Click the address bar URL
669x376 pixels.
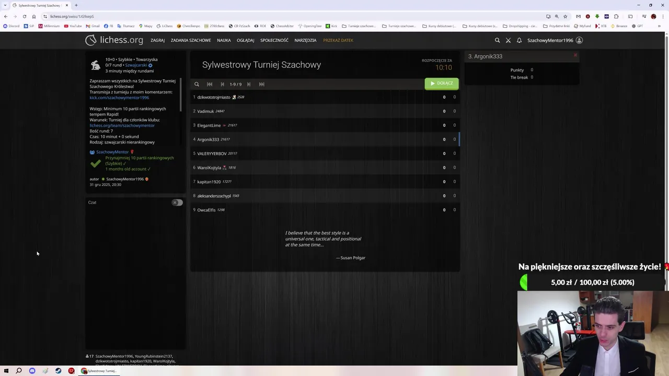72,16
